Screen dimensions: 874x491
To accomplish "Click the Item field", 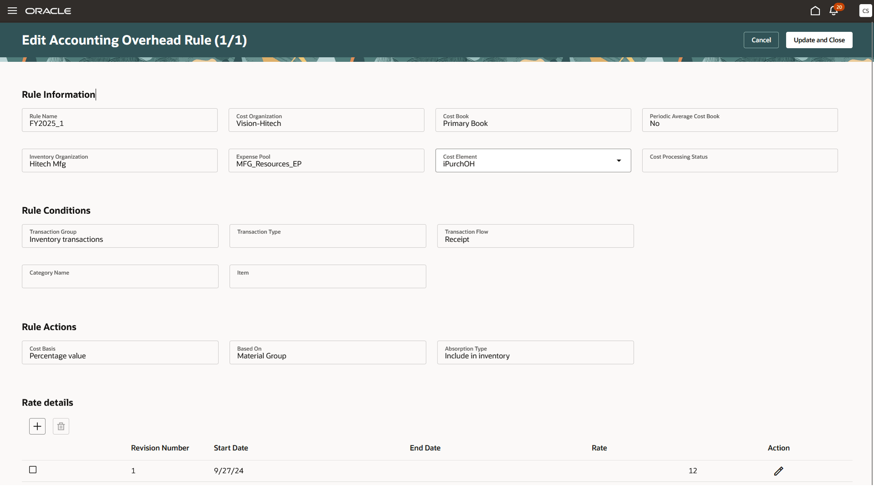I will point(328,277).
